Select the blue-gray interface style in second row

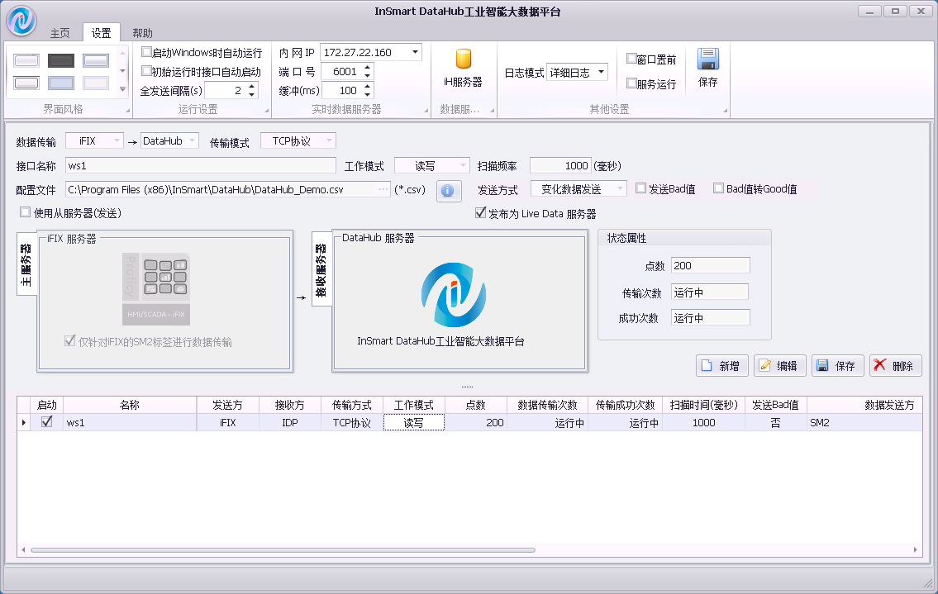pos(61,83)
